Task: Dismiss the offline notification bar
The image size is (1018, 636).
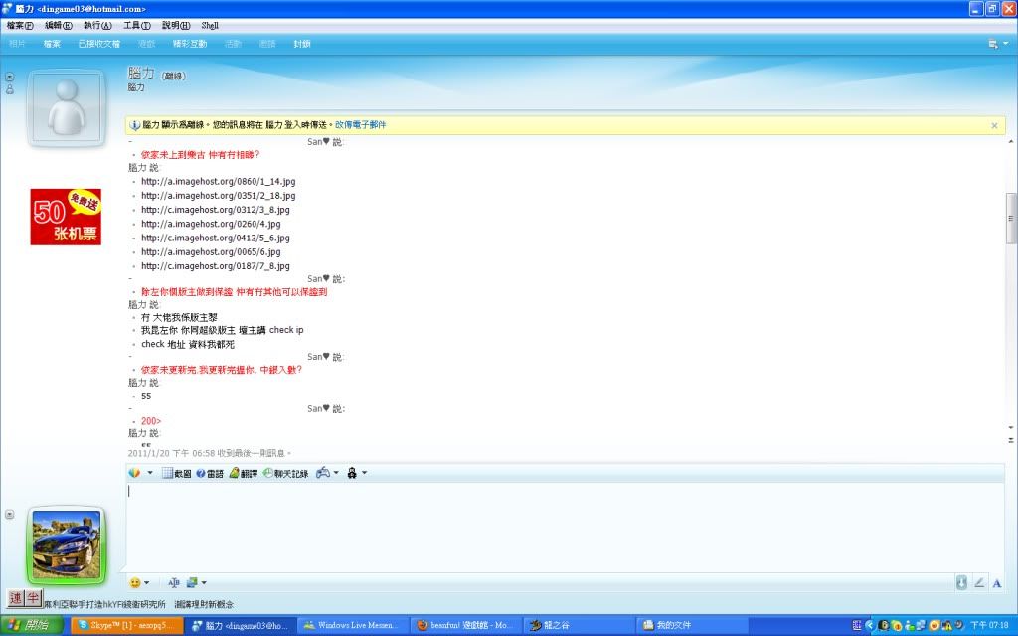Action: (994, 125)
